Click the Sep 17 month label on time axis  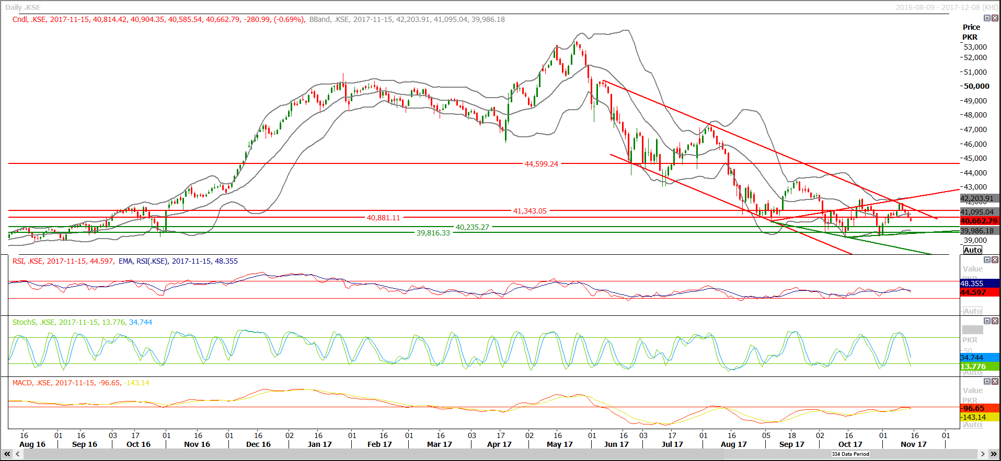(792, 444)
